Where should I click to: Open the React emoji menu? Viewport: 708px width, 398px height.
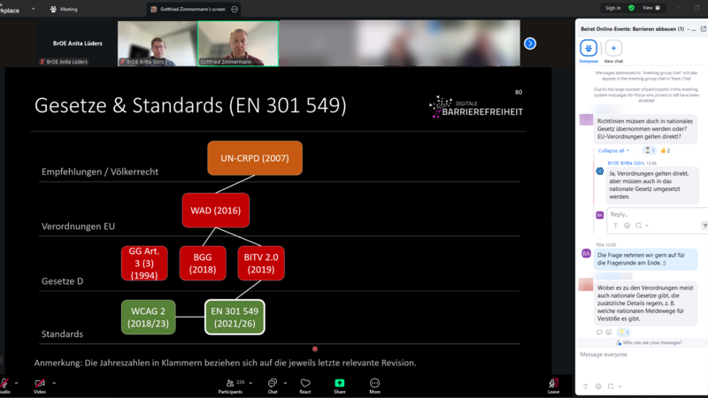305,383
